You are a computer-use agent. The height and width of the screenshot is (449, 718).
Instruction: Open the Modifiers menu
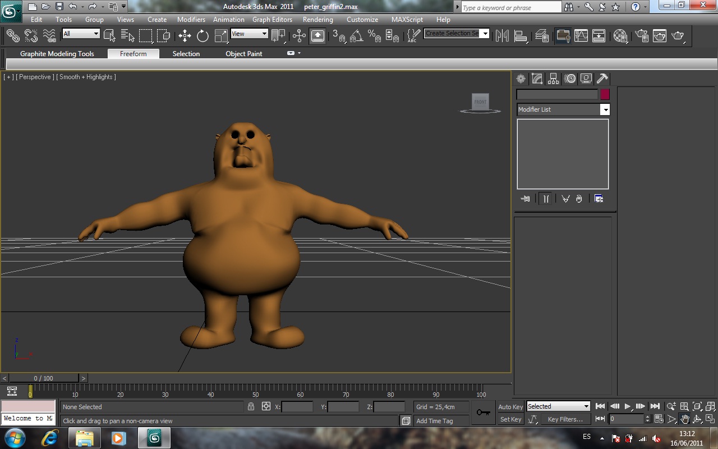tap(191, 20)
